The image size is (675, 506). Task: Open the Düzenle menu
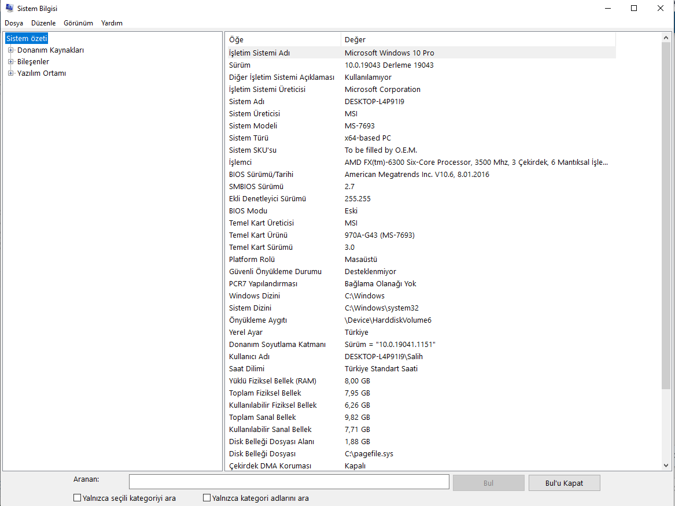coord(43,23)
